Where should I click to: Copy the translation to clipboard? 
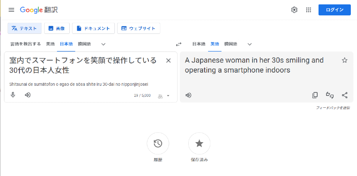315,95
